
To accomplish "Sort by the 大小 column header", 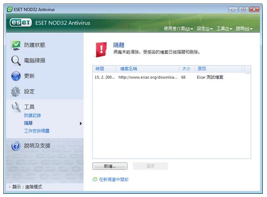I will [x=187, y=69].
